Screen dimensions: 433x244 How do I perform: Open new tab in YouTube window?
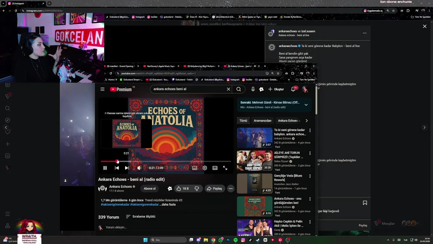click(x=265, y=66)
